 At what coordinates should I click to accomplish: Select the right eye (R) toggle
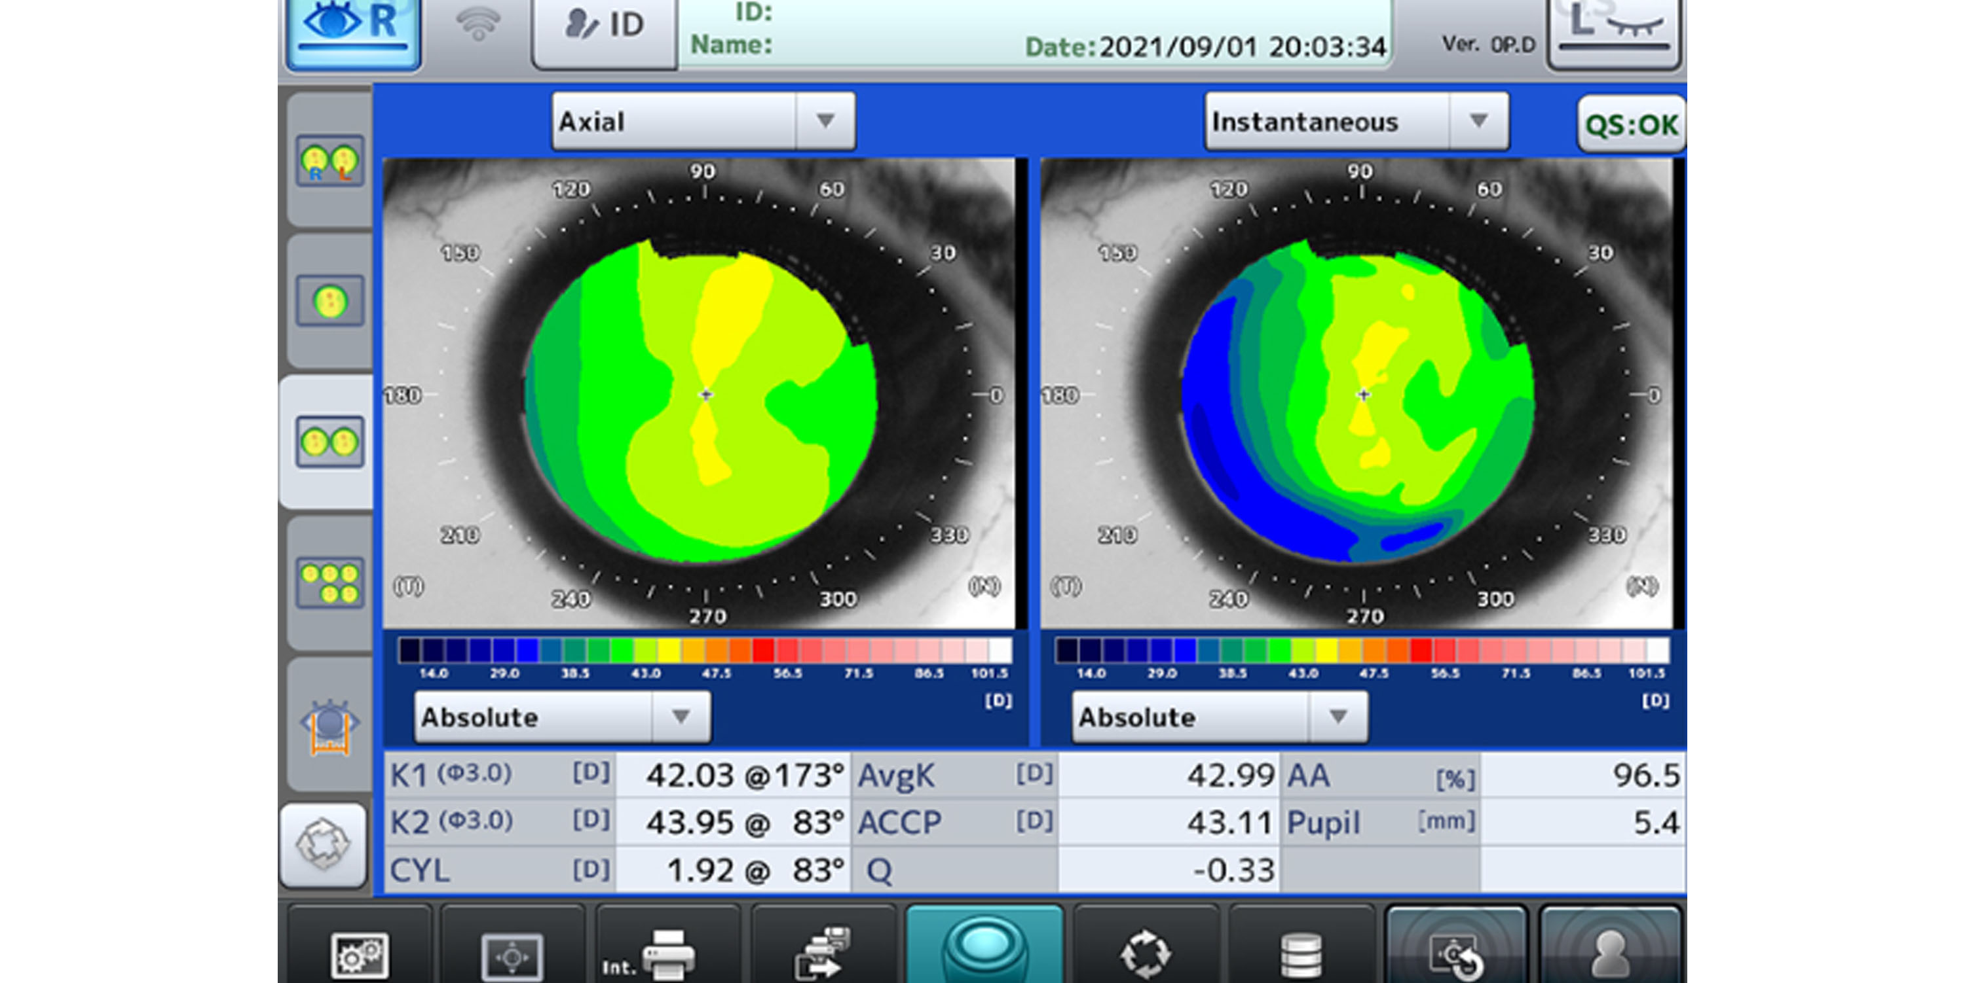click(x=353, y=31)
